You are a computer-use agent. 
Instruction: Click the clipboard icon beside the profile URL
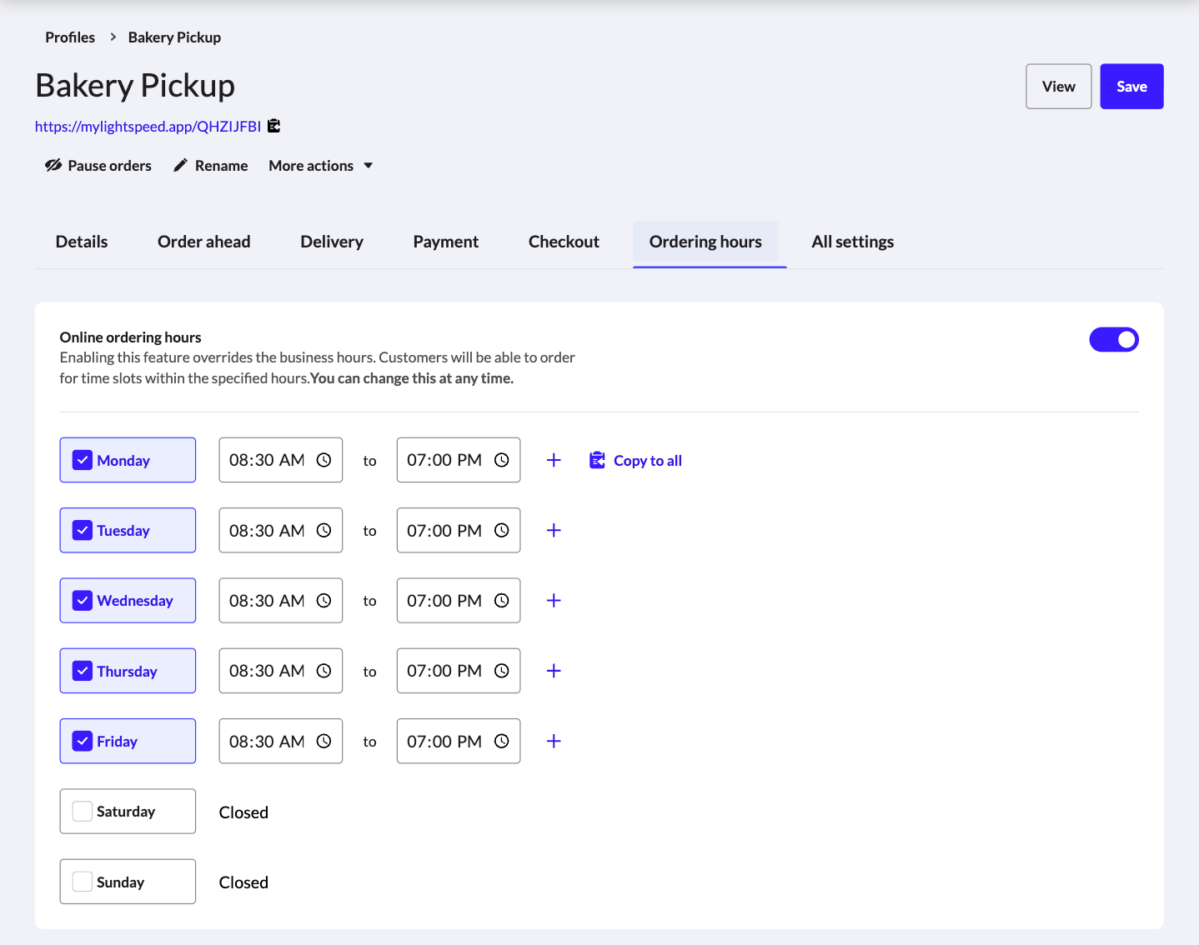(x=273, y=125)
